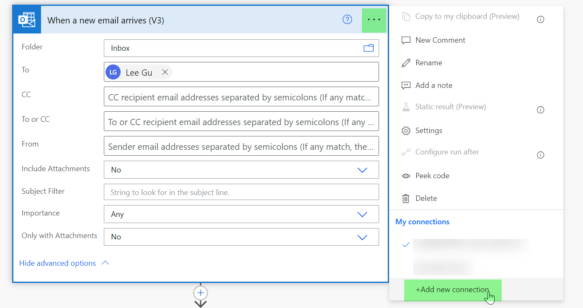Click the Settings gear icon
583x308 pixels.
click(405, 131)
